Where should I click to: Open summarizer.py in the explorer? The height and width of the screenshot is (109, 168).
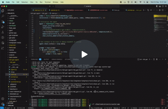coord(17,82)
